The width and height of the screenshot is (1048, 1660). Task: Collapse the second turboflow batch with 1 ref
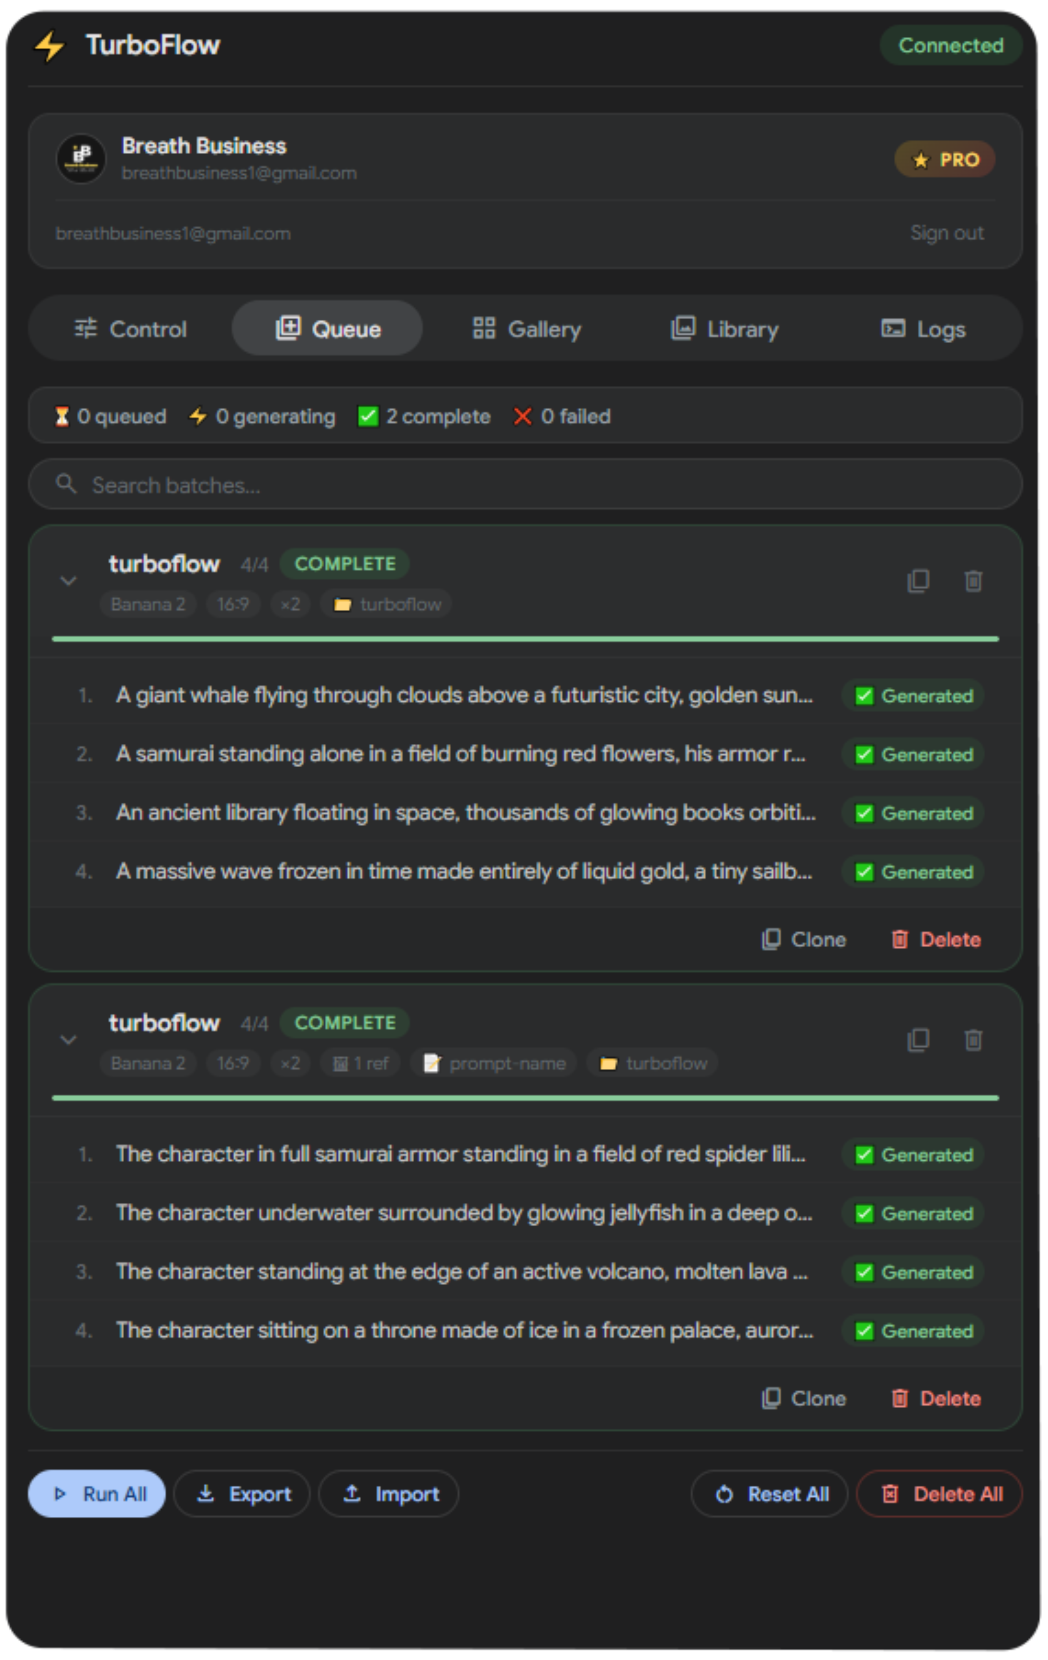[68, 1040]
